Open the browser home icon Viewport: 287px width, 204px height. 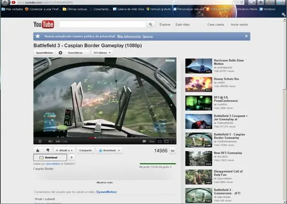click(x=260, y=2)
